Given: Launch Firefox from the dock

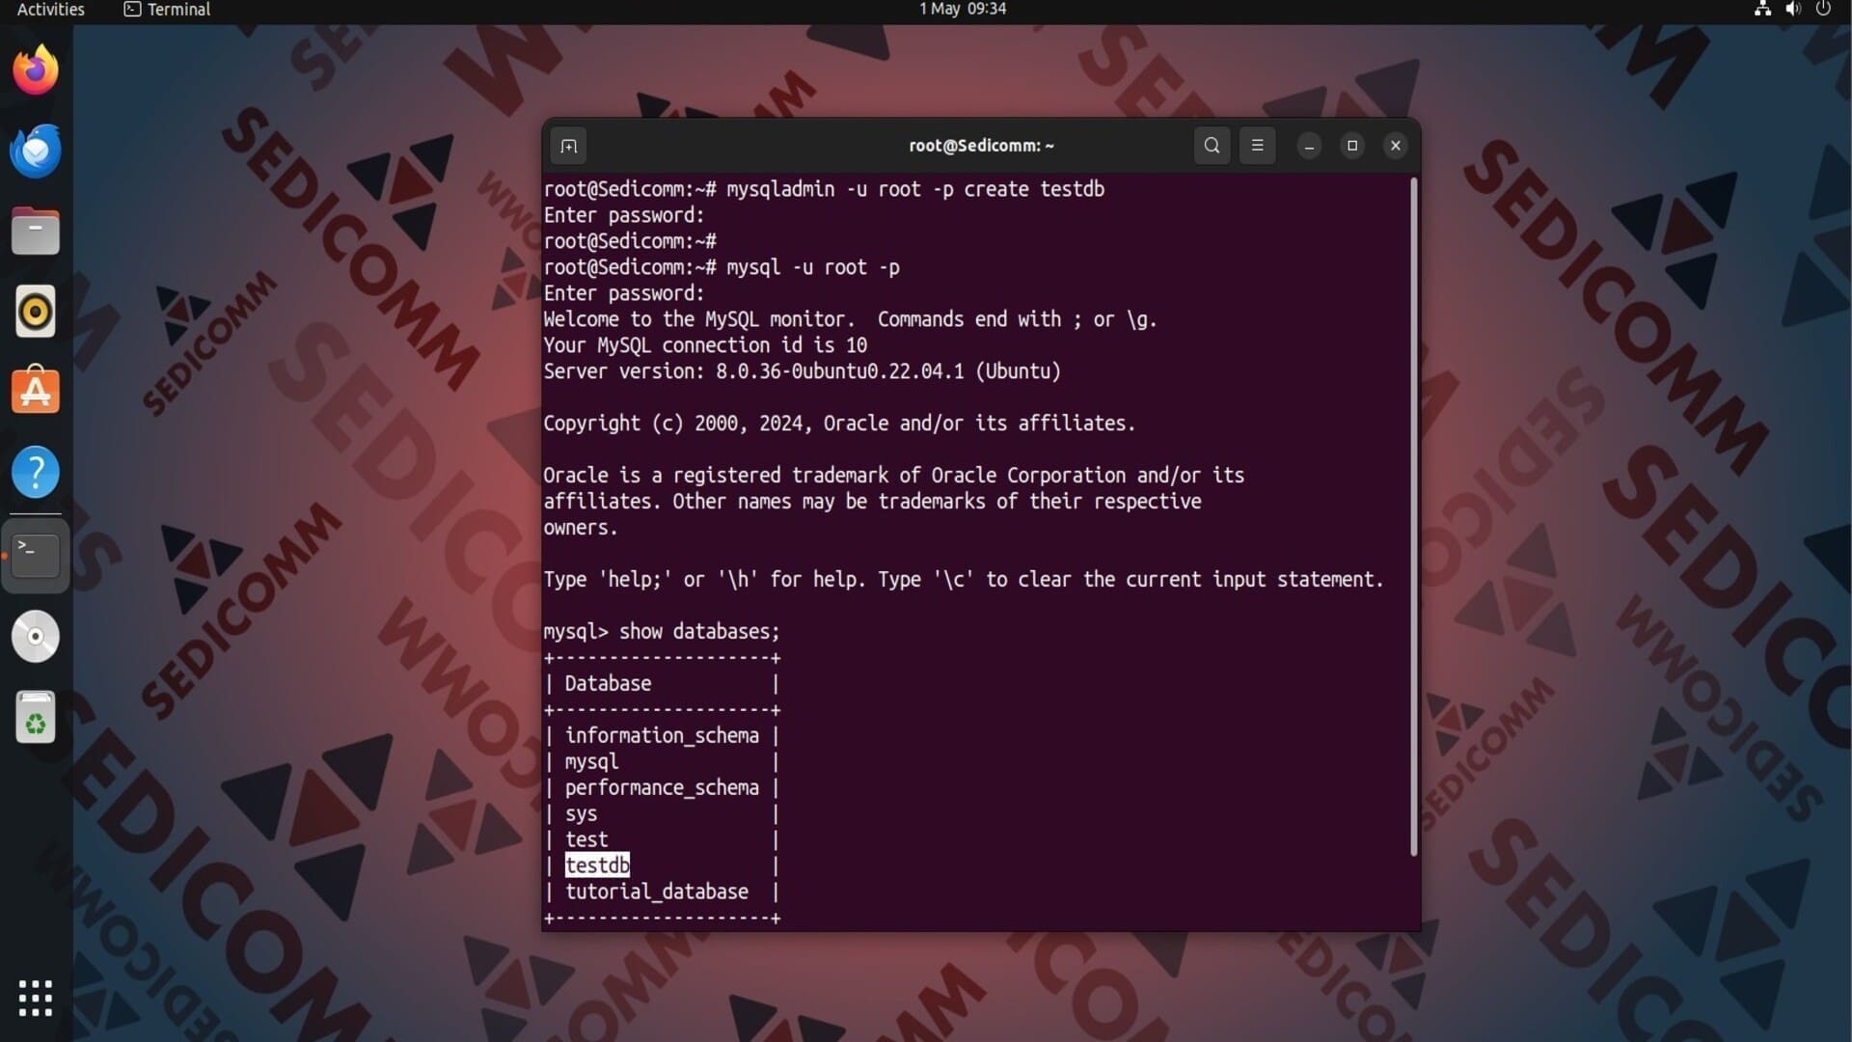Looking at the screenshot, I should click(36, 70).
